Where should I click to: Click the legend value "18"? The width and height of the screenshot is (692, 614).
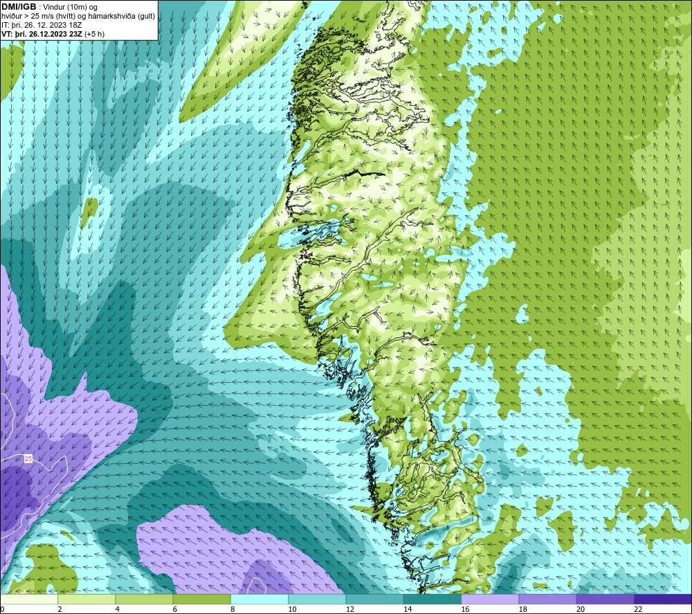522,609
